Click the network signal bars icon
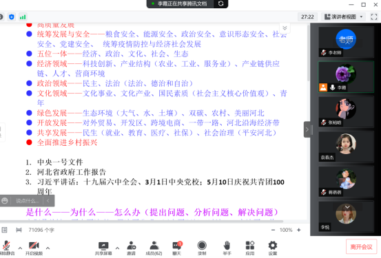The height and width of the screenshot is (258, 381). (23, 17)
